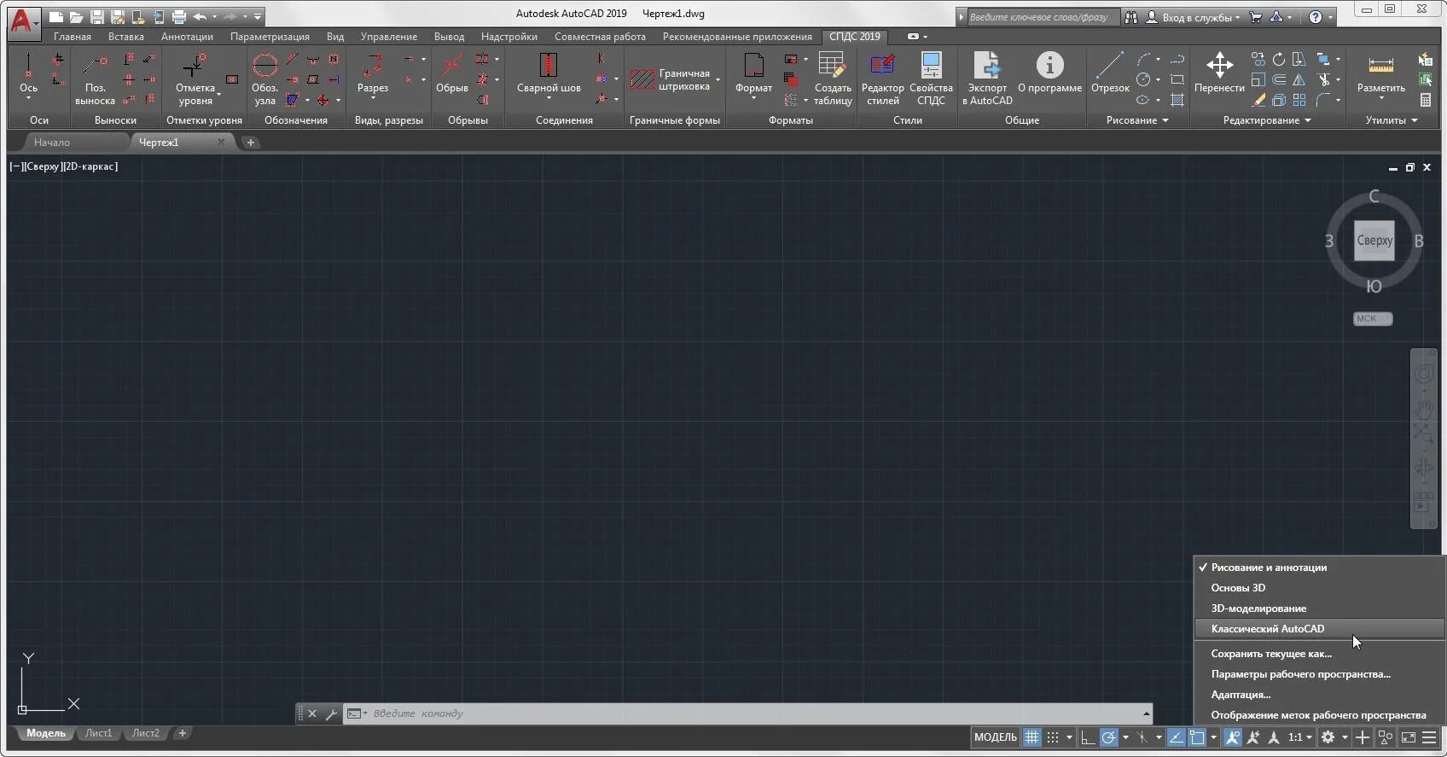This screenshot has height=757, width=1447.
Task: Open the Quick Calculator in Утилиты
Action: pyautogui.click(x=1426, y=100)
